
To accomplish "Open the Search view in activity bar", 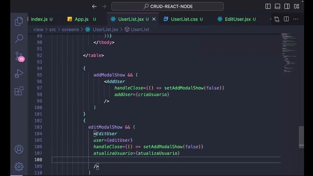I will pyautogui.click(x=19, y=38).
